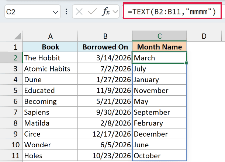
Task: Click the date cell 5/21/2026
Action: (x=105, y=101)
